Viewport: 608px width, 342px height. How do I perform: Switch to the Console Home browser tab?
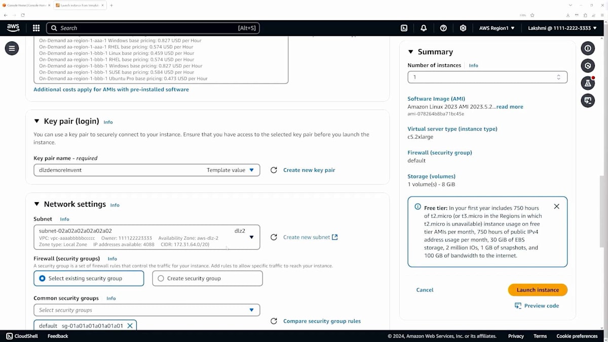[x=27, y=5]
